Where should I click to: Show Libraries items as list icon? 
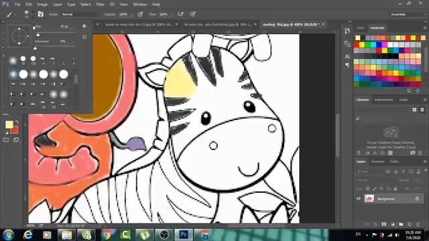(422, 110)
